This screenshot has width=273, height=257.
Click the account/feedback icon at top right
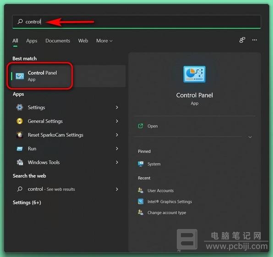click(242, 40)
